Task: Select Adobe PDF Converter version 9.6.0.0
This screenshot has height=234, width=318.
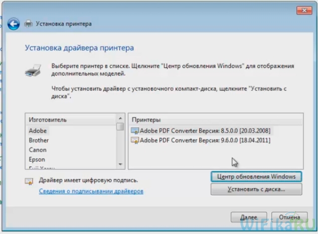Action: 205,141
